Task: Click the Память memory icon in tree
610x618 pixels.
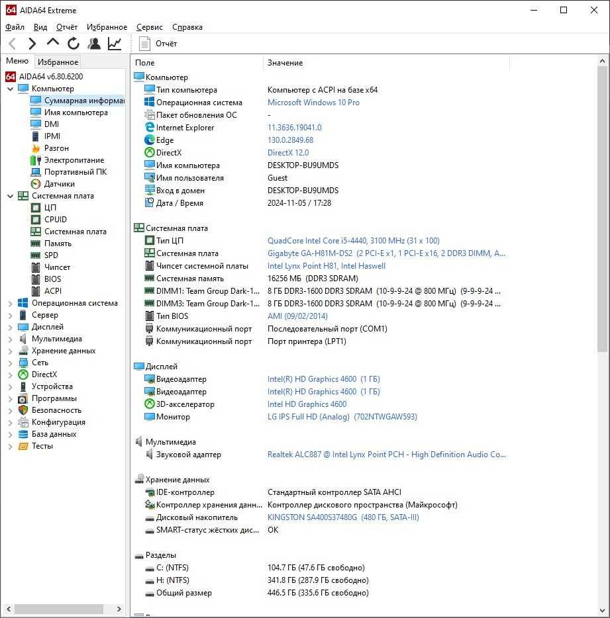Action: pyautogui.click(x=36, y=243)
